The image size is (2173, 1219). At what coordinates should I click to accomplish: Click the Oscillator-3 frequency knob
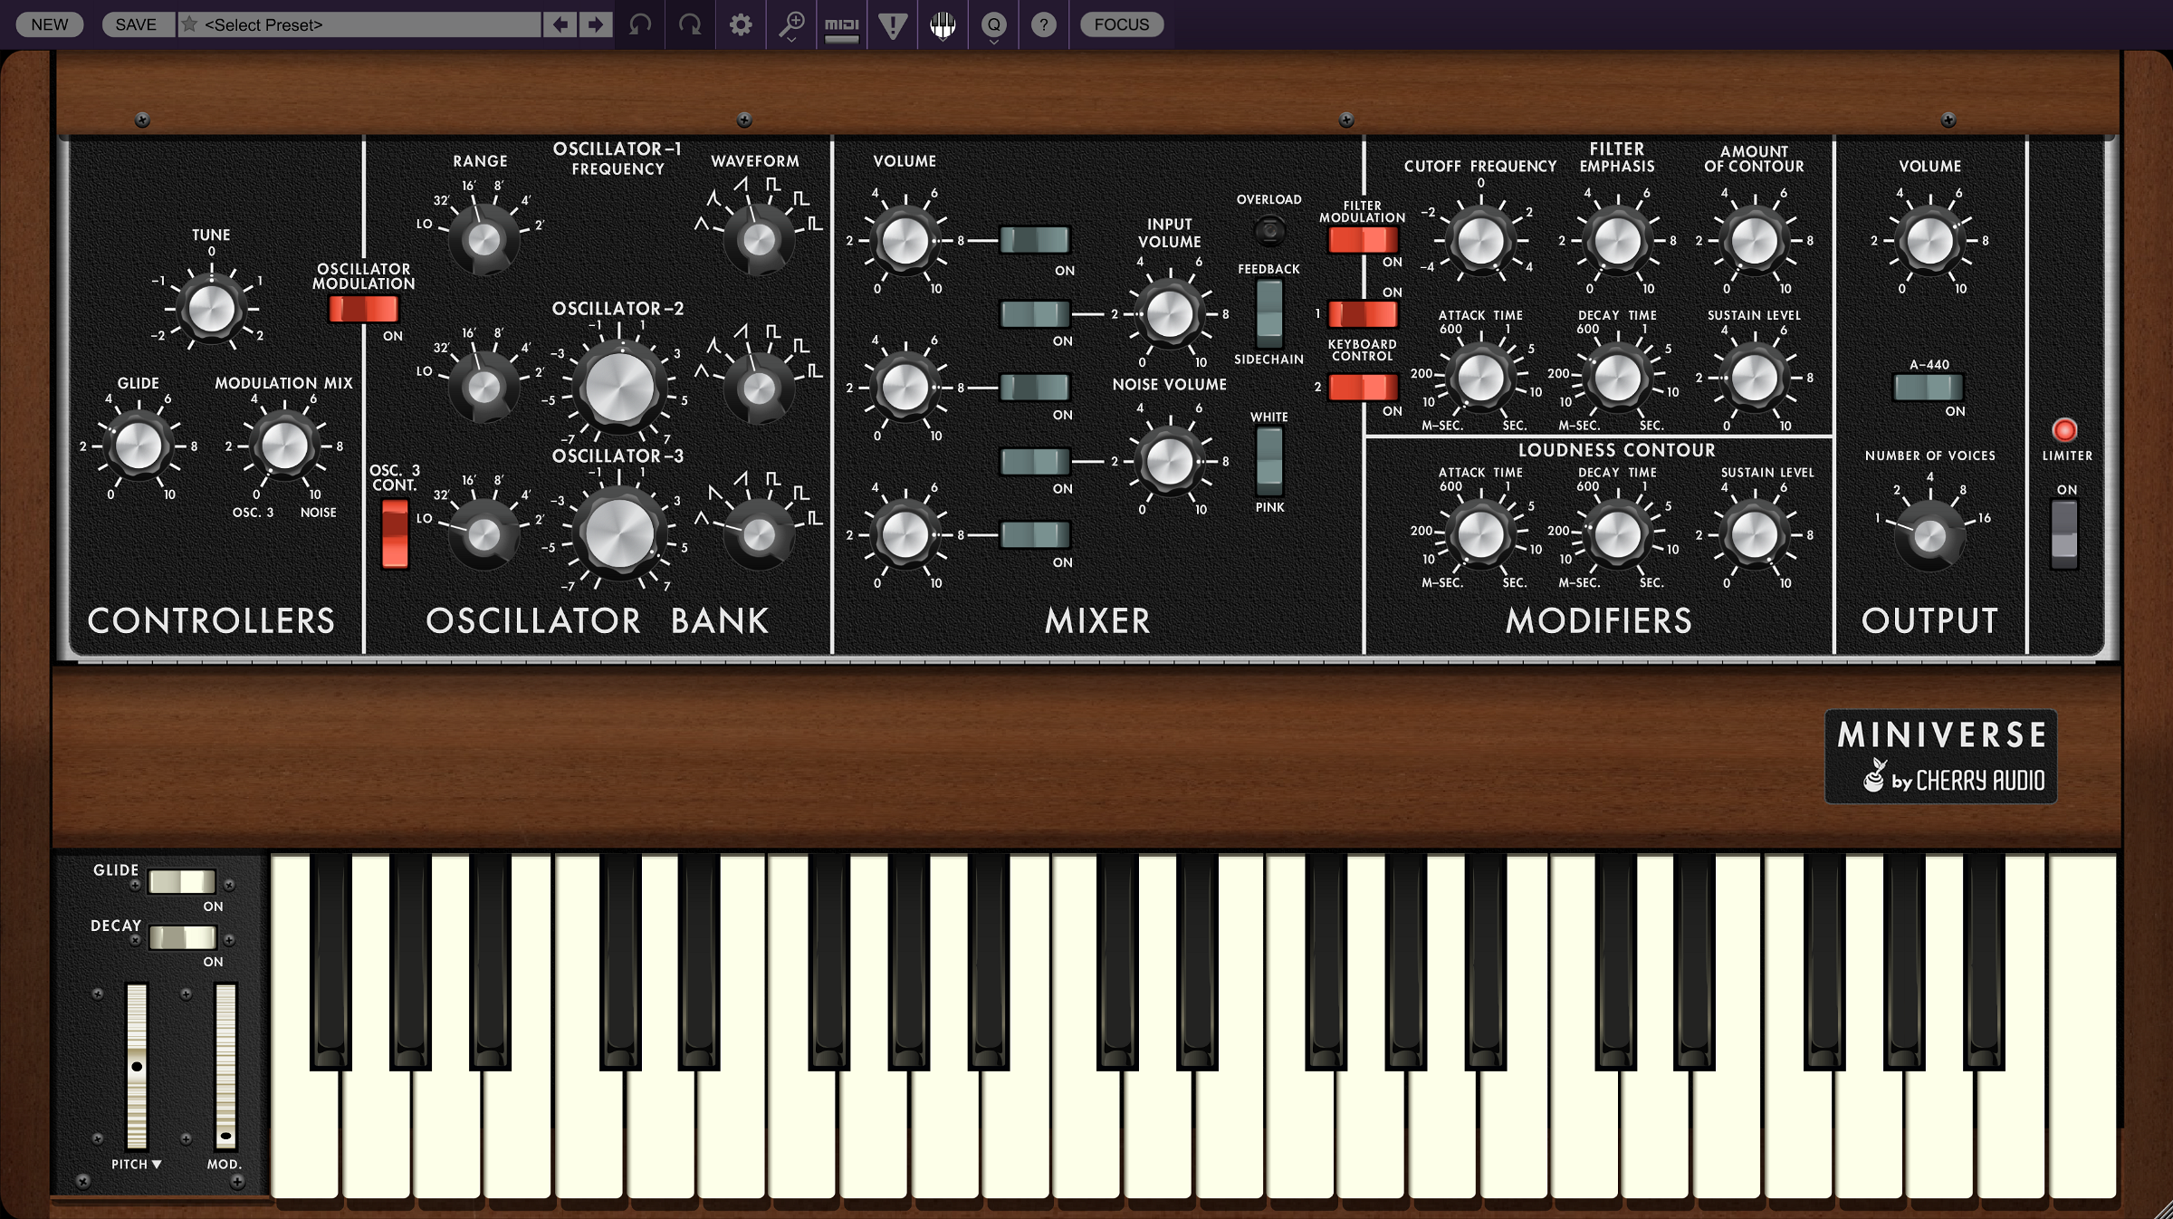pyautogui.click(x=619, y=534)
